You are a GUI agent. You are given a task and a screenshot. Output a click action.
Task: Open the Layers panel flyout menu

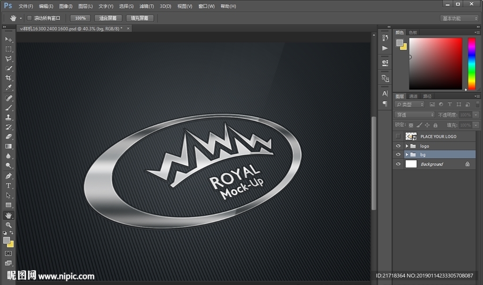[x=477, y=96]
